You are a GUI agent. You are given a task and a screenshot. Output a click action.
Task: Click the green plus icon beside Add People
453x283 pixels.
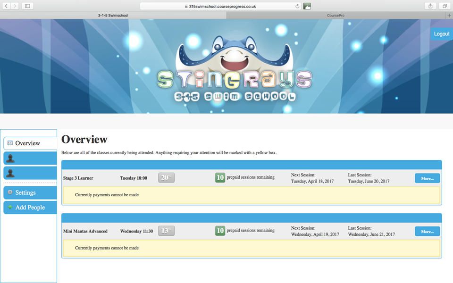[x=10, y=207]
